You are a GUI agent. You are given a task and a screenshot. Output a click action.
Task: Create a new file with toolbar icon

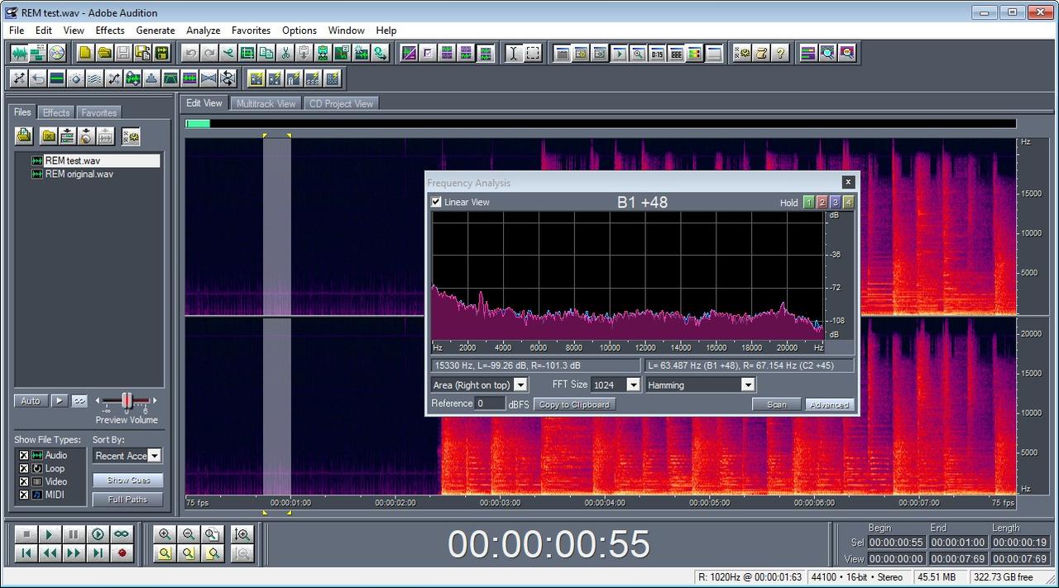pyautogui.click(x=85, y=53)
